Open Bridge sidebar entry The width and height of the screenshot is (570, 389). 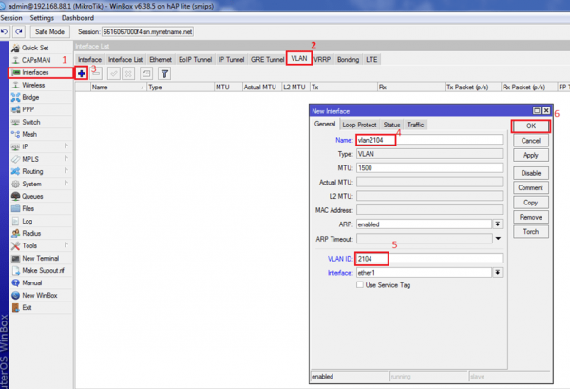click(x=41, y=97)
